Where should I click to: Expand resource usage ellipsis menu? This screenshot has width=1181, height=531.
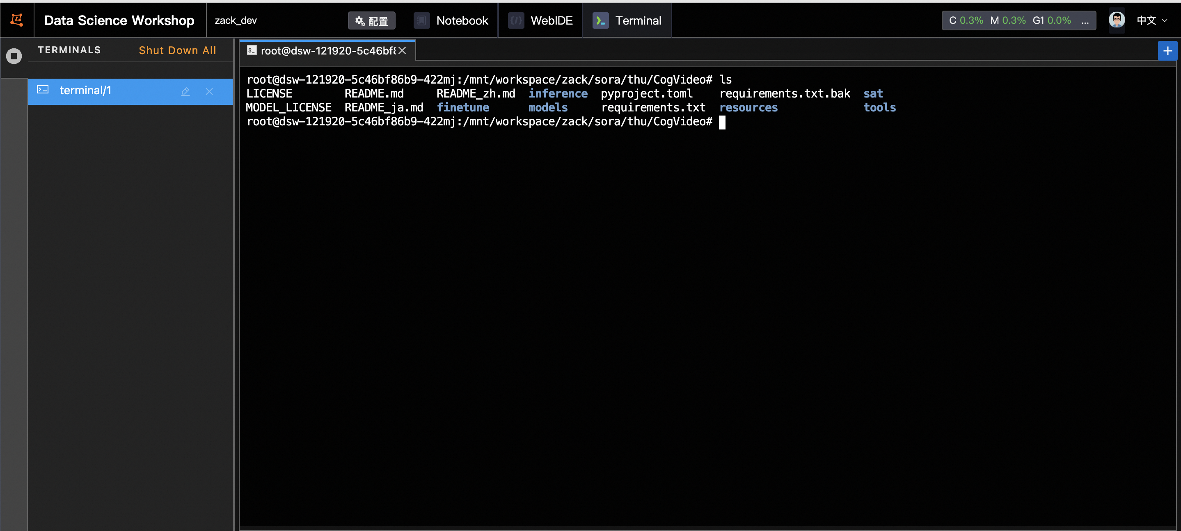coord(1085,20)
